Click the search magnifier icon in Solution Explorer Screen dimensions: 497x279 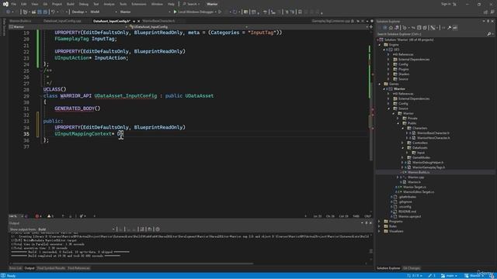[x=488, y=34]
